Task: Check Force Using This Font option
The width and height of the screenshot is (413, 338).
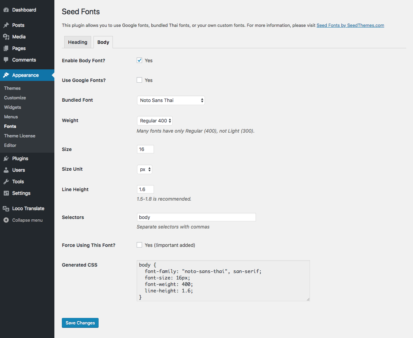Action: [139, 245]
